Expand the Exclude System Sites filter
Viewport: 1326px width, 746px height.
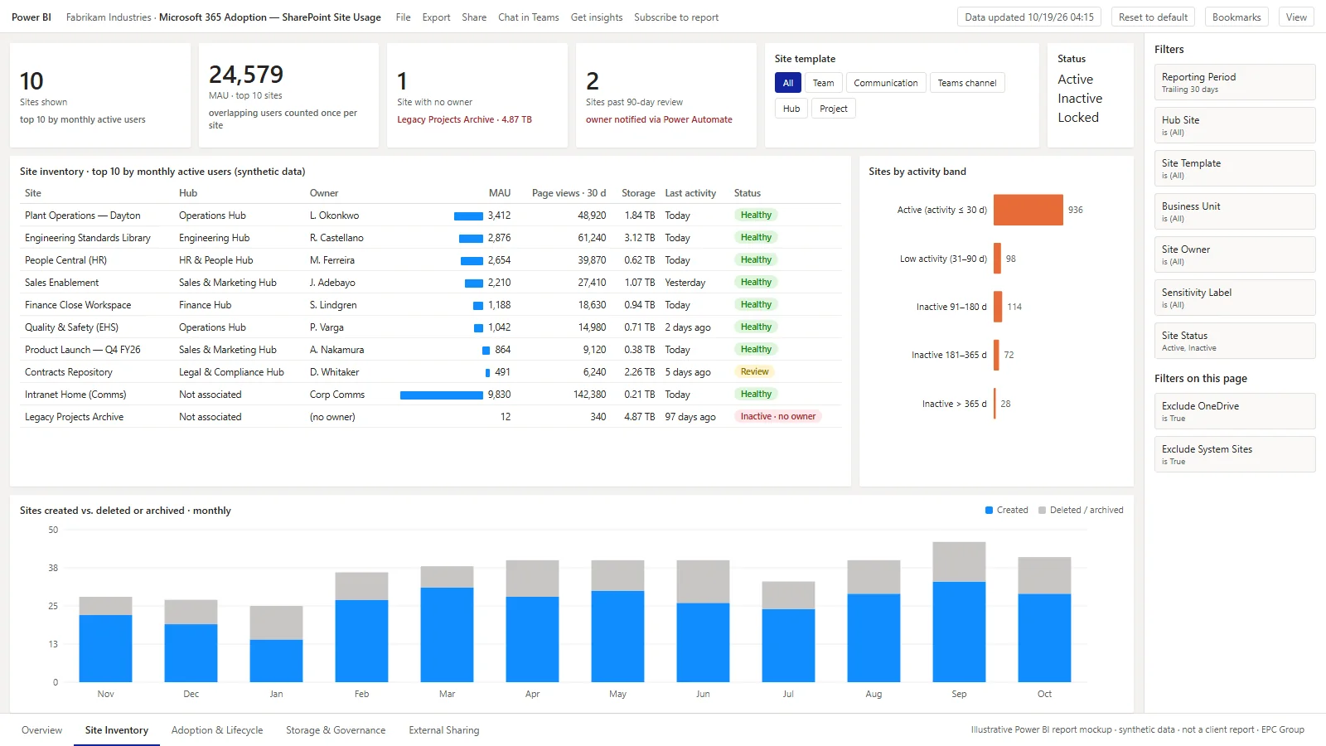(x=1235, y=454)
